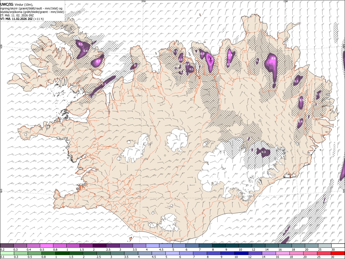This screenshot has width=345, height=259.
Task: Click the '0.6' precipitation value on map
Action: point(274,58)
